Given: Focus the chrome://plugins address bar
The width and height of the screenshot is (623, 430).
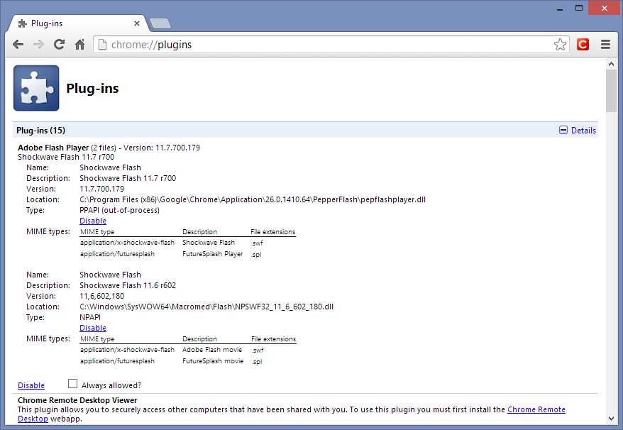Looking at the screenshot, I should 330,45.
